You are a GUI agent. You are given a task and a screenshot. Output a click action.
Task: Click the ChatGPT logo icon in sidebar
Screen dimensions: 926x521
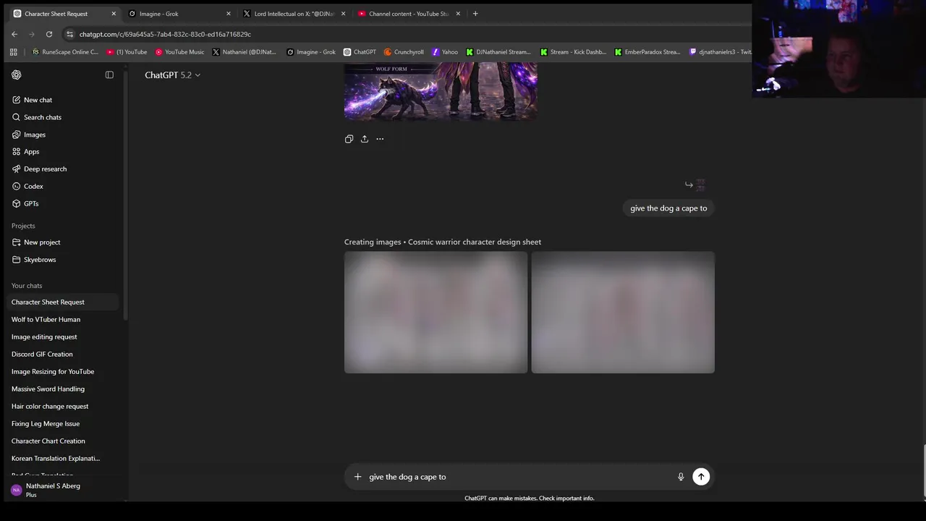[x=17, y=75]
